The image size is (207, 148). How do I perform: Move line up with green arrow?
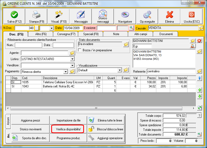(x=199, y=90)
